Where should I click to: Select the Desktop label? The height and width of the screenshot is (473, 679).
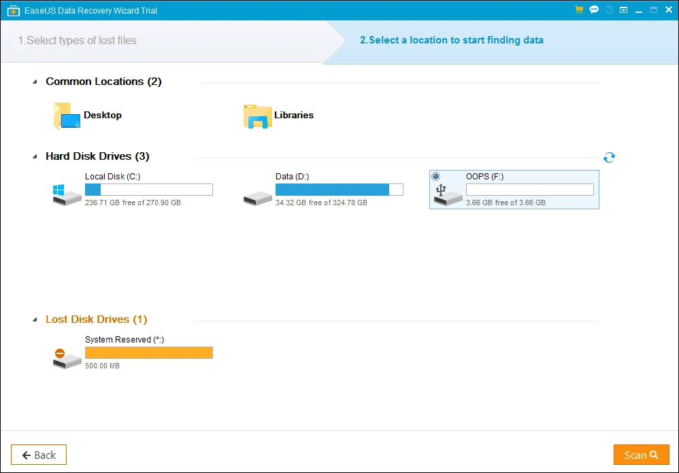(103, 115)
